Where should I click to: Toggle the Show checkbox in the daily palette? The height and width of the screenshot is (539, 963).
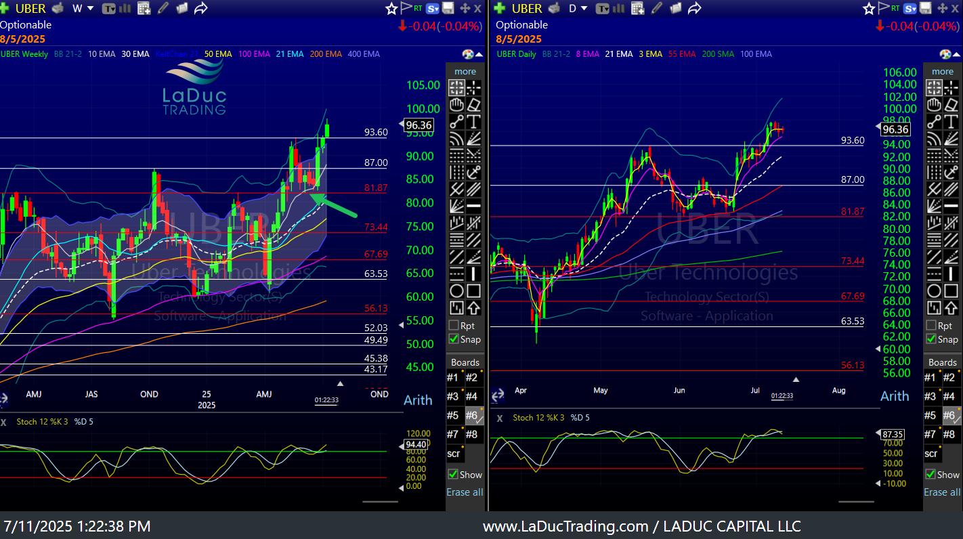pyautogui.click(x=931, y=474)
